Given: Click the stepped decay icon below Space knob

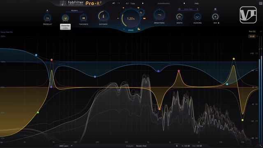Looking at the screenshot, I should click(139, 29).
